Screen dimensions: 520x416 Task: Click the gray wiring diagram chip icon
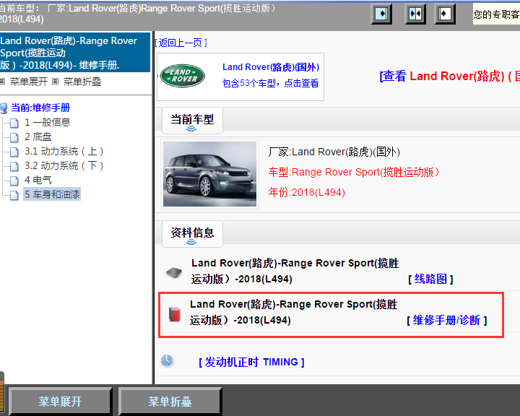click(174, 273)
